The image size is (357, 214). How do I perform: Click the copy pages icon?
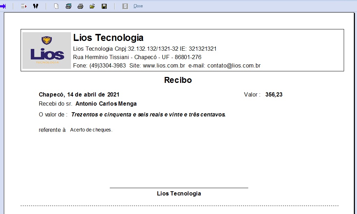pos(56,6)
